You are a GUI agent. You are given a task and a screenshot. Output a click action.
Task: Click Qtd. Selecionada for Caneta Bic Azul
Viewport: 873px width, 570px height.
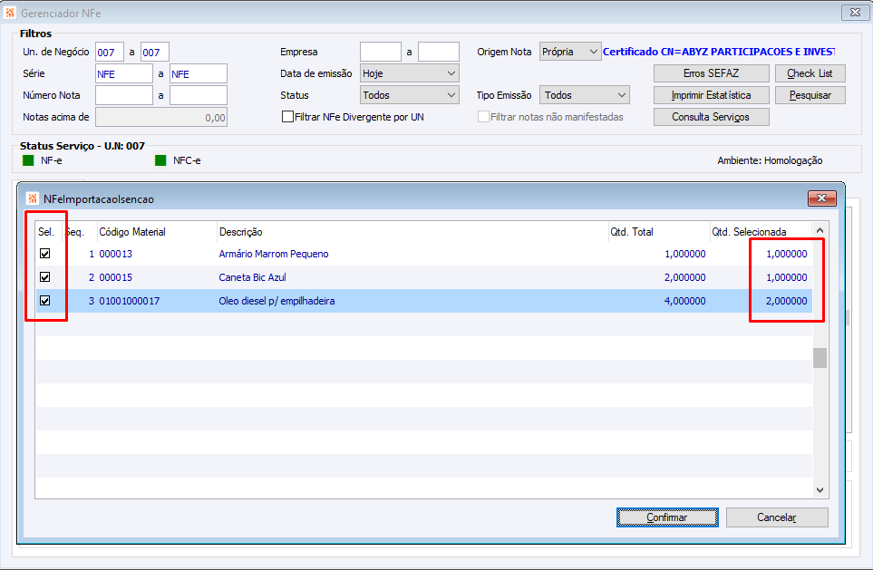(786, 277)
